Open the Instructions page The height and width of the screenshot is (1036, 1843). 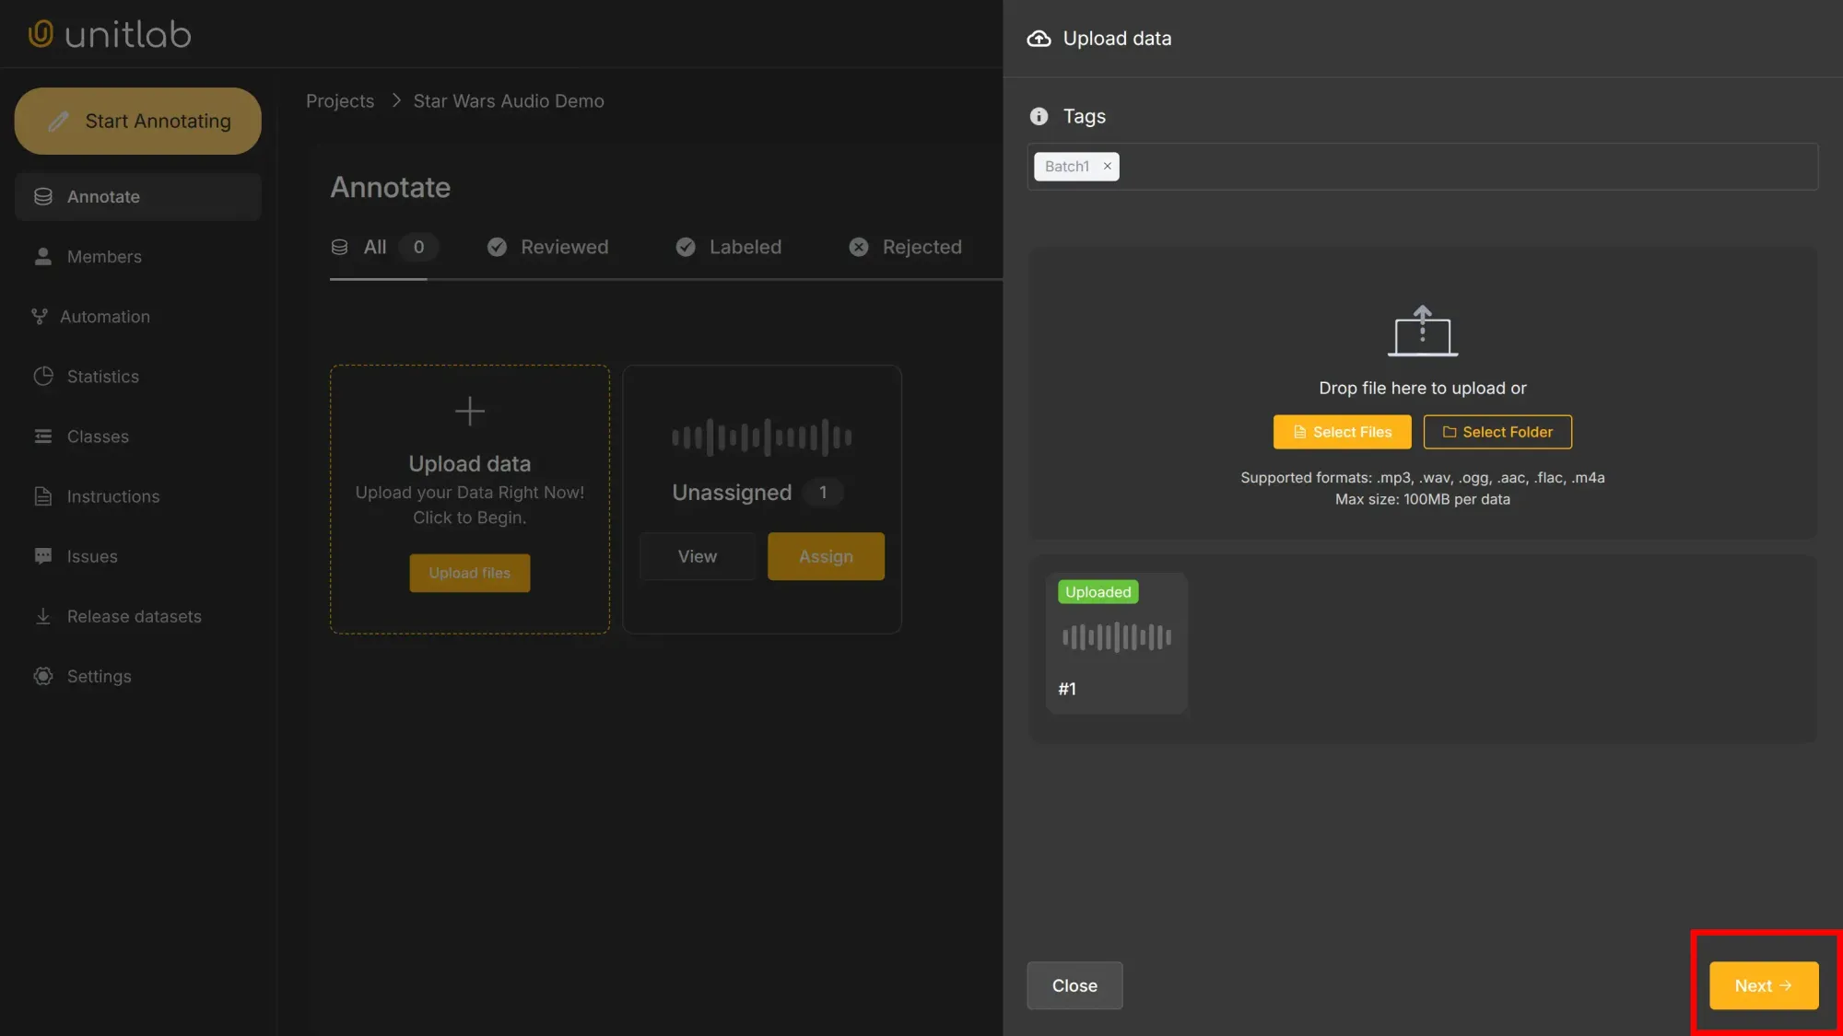[112, 495]
